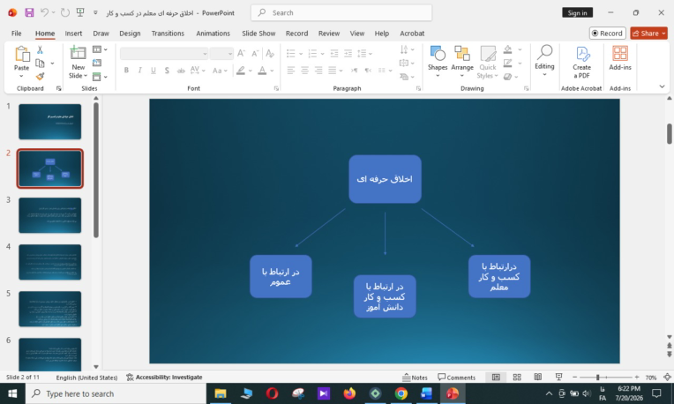Image resolution: width=674 pixels, height=404 pixels.
Task: Open Font dialog launcher
Action: [x=276, y=88]
